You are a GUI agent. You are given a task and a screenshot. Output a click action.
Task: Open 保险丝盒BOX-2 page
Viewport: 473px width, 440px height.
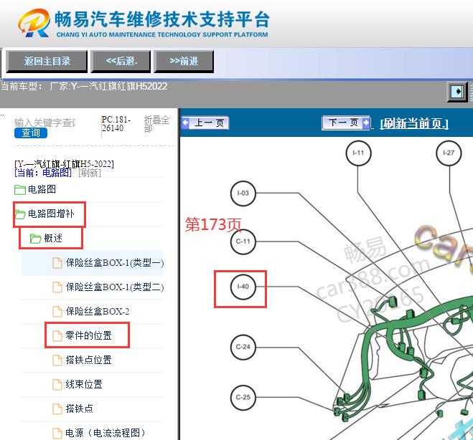point(98,312)
